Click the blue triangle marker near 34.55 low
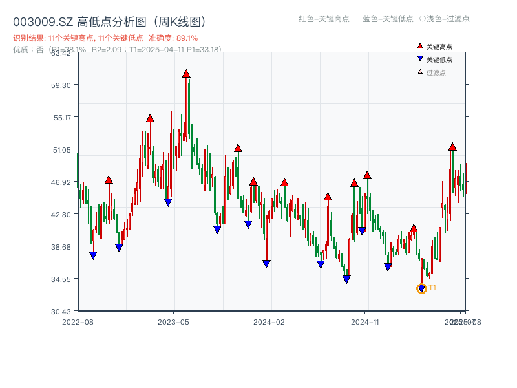517x388 pixels. (346, 277)
